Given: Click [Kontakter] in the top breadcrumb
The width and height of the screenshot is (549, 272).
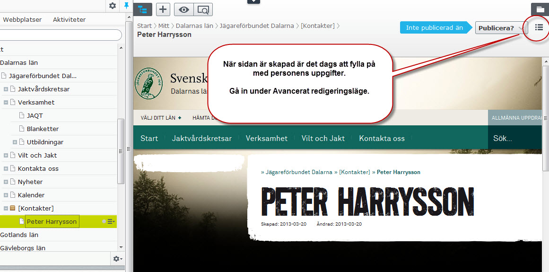Looking at the screenshot, I should [x=318, y=26].
